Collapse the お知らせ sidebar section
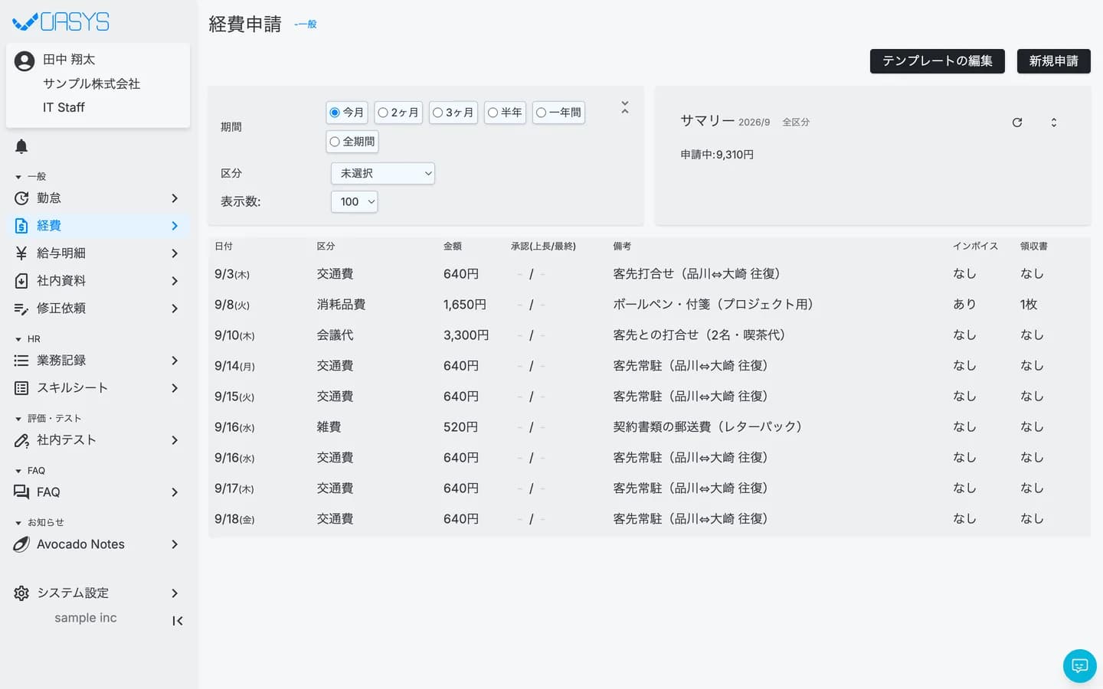The width and height of the screenshot is (1103, 689). click(x=39, y=523)
